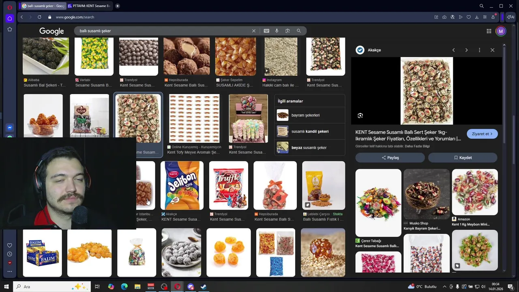Reload the page in Opera
The width and height of the screenshot is (519, 292).
point(39,17)
